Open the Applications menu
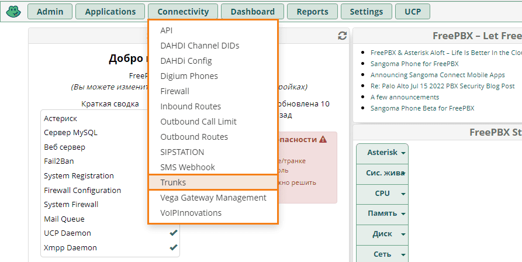 (x=110, y=12)
